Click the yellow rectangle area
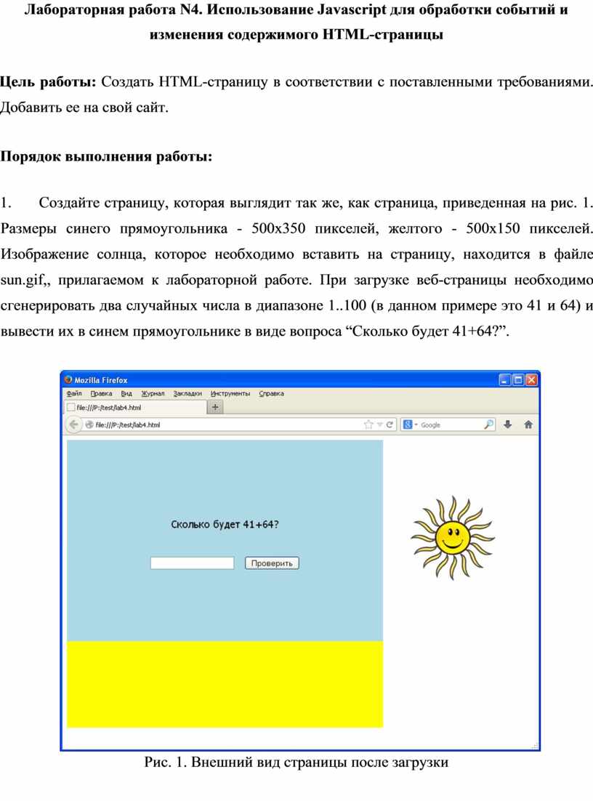The image size is (593, 801). (225, 684)
